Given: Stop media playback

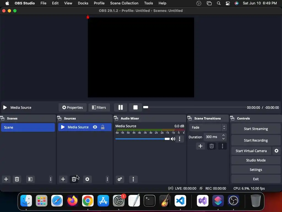Looking at the screenshot, I should tap(135, 107).
